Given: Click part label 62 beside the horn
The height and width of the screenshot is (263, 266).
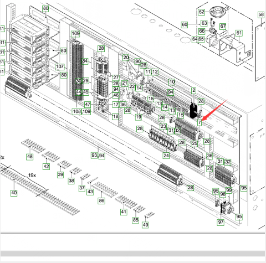Looking at the screenshot, I should (x=201, y=12).
